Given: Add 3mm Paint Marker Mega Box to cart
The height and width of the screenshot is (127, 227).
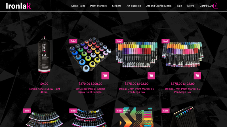Looking at the screenshot, I should pyautogui.click(x=151, y=76).
